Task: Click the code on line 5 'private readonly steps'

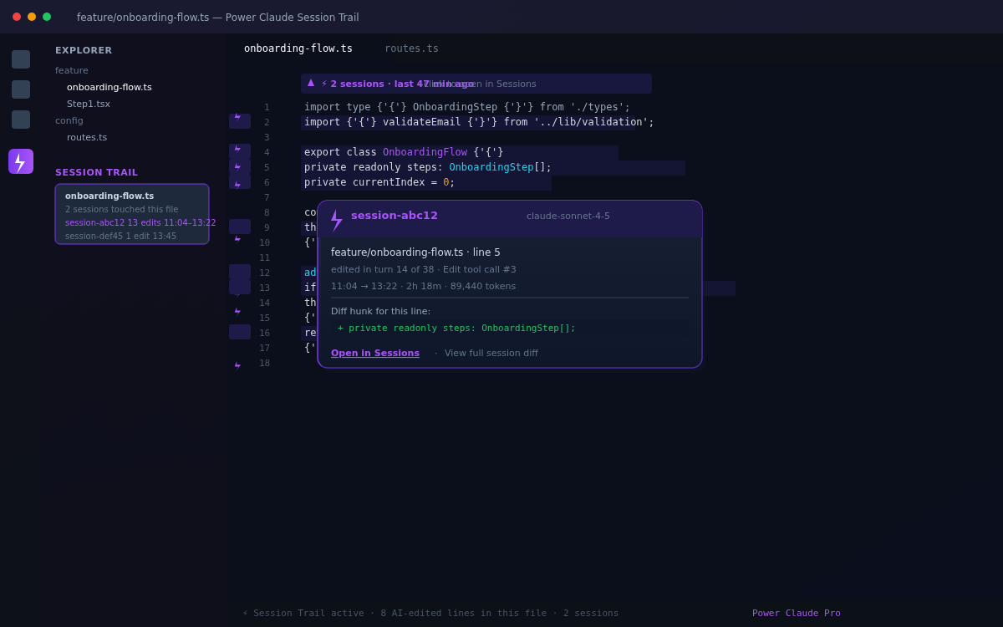Action: [428, 167]
